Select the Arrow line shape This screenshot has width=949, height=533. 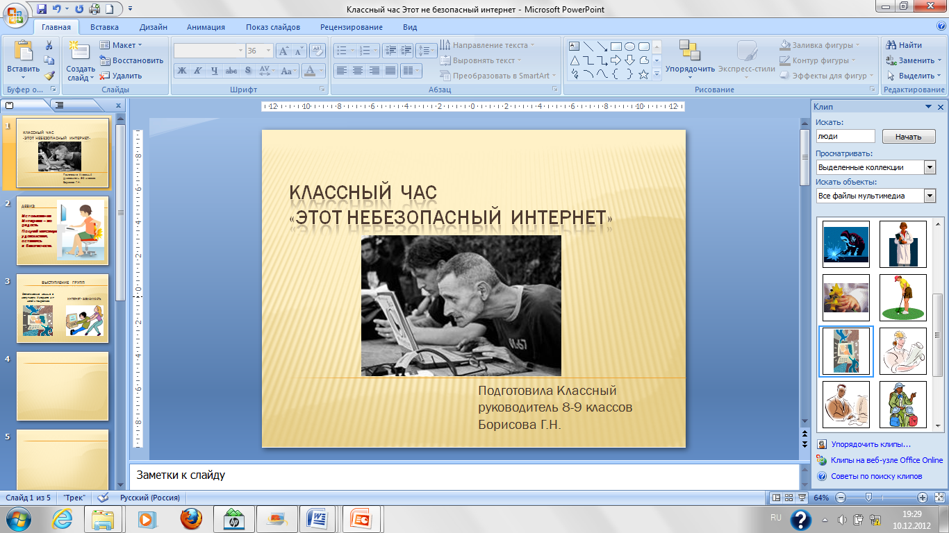pyautogui.click(x=602, y=46)
